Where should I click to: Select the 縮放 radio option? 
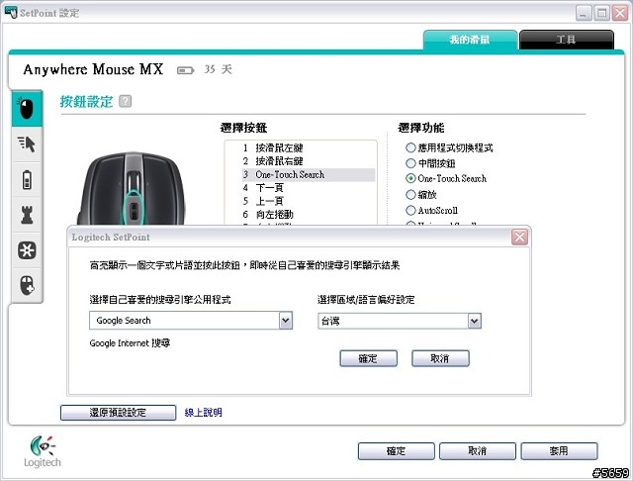coord(410,195)
